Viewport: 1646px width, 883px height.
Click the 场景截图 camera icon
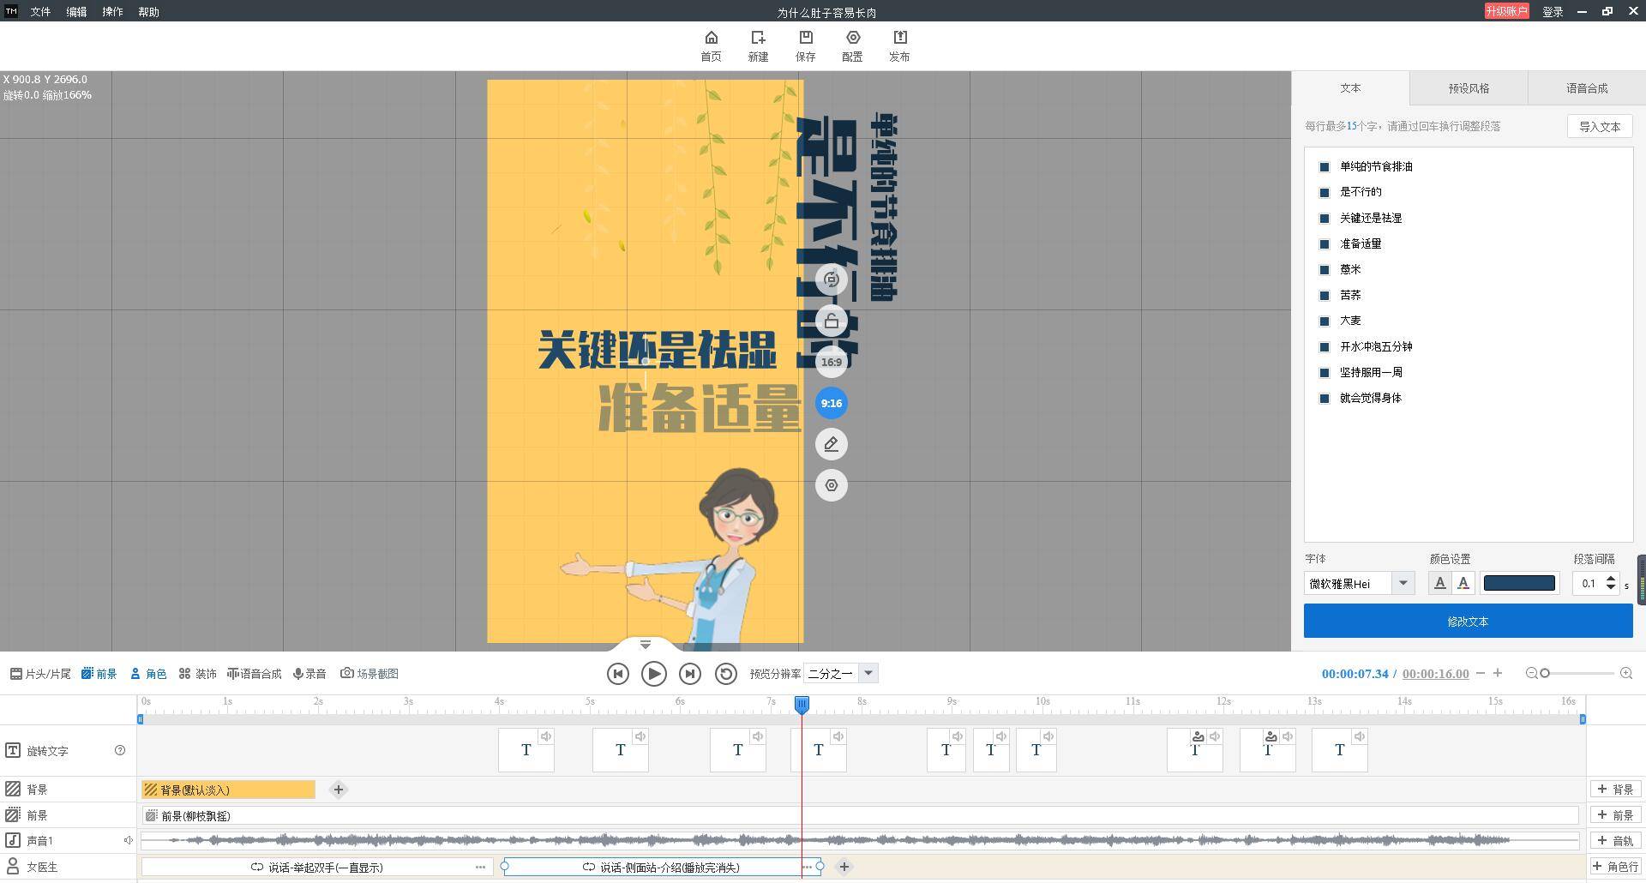point(347,674)
